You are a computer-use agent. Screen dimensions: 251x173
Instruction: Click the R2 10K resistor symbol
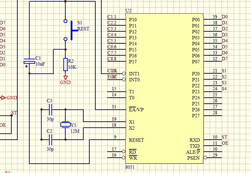(65, 64)
